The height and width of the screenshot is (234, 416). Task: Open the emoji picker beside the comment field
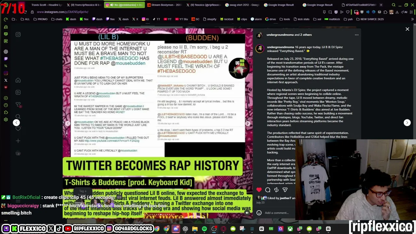click(x=259, y=213)
